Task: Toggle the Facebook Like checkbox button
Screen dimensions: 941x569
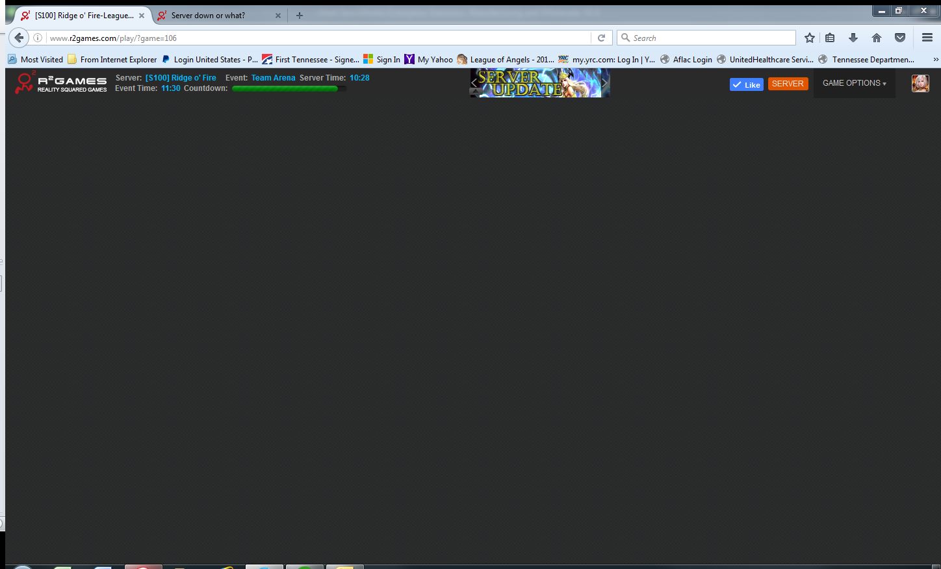Action: 746,84
